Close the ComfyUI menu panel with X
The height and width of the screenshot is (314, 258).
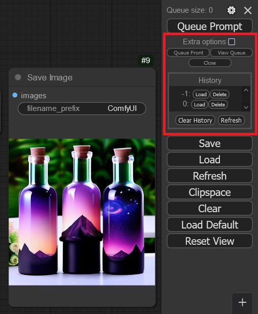[248, 10]
